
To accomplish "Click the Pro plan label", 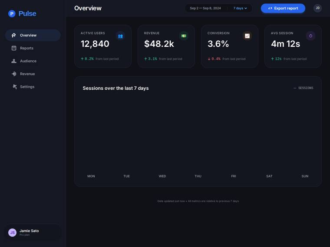I will click(x=25, y=235).
